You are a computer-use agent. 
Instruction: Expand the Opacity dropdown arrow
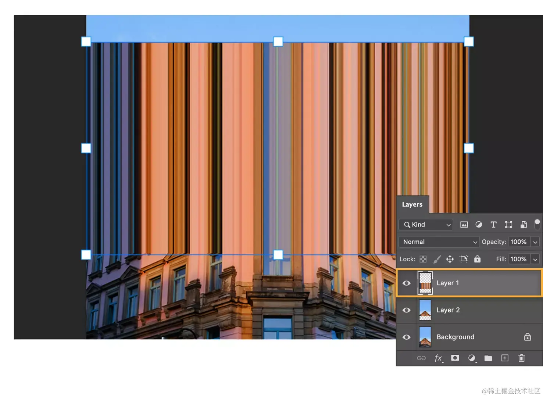[535, 242]
